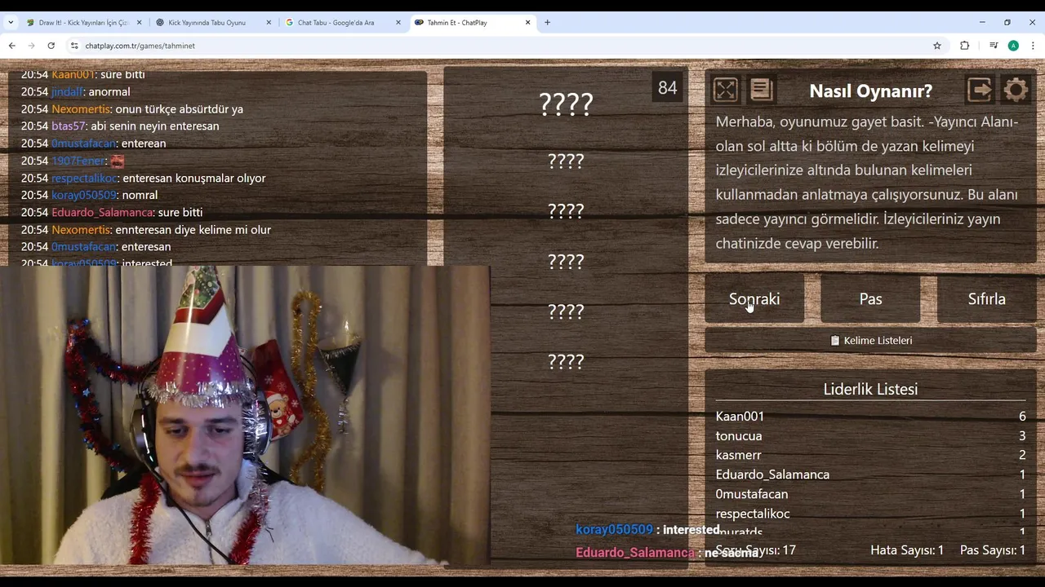Click the Sonraki button
The width and height of the screenshot is (1045, 587).
coord(754,299)
